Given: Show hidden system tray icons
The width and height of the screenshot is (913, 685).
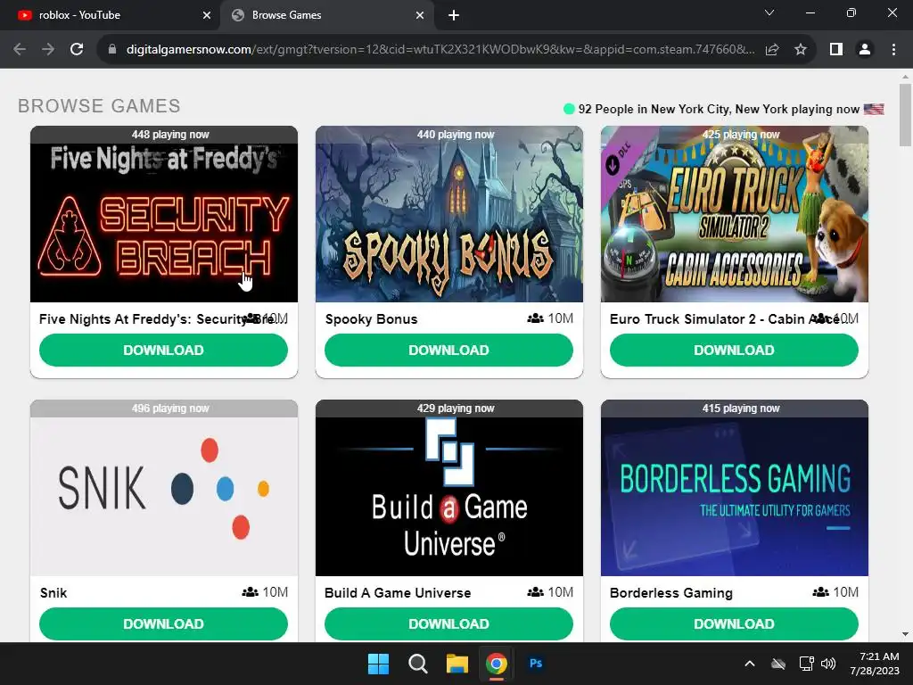Looking at the screenshot, I should [749, 664].
